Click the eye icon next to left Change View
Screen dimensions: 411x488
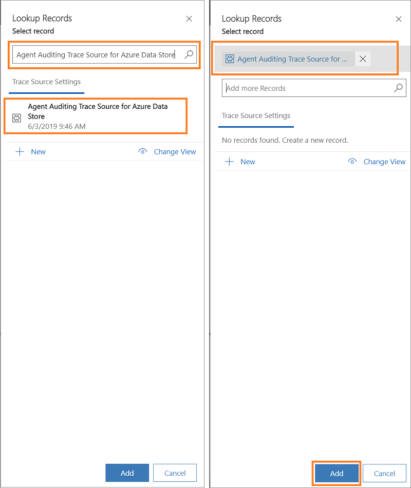pyautogui.click(x=142, y=151)
